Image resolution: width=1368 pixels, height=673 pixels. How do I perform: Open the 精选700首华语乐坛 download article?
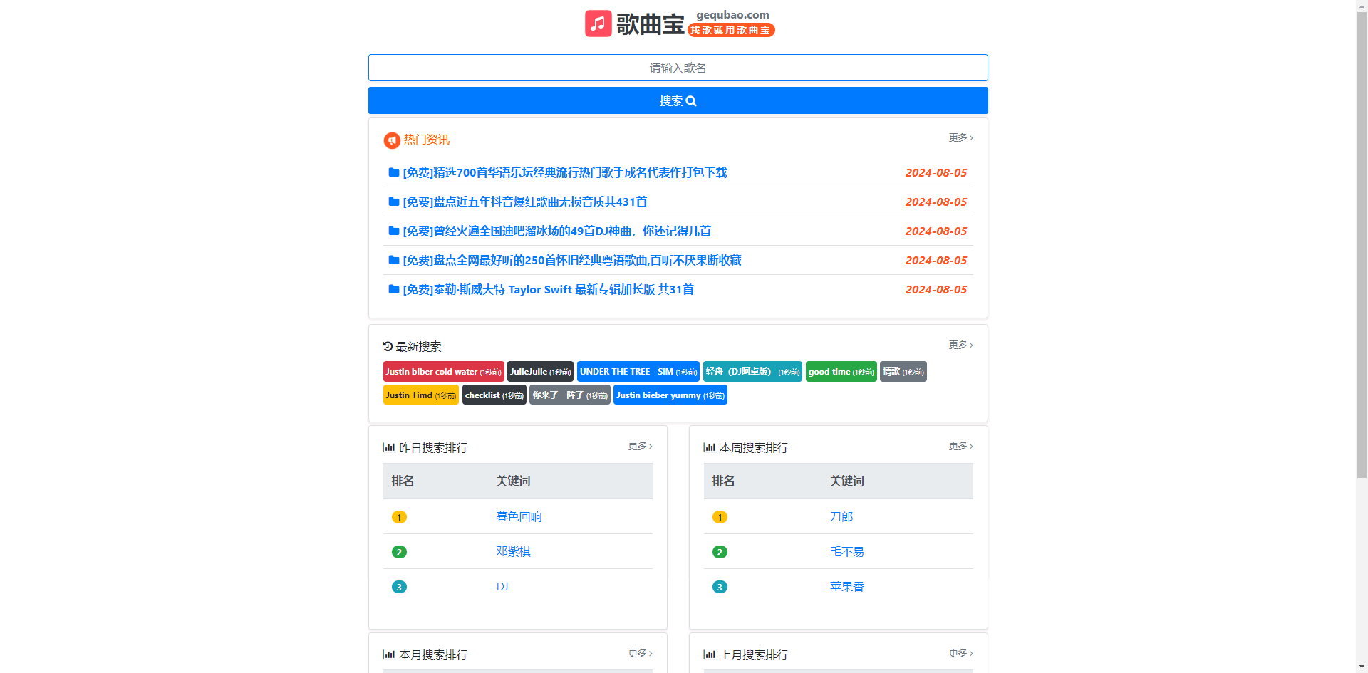564,172
